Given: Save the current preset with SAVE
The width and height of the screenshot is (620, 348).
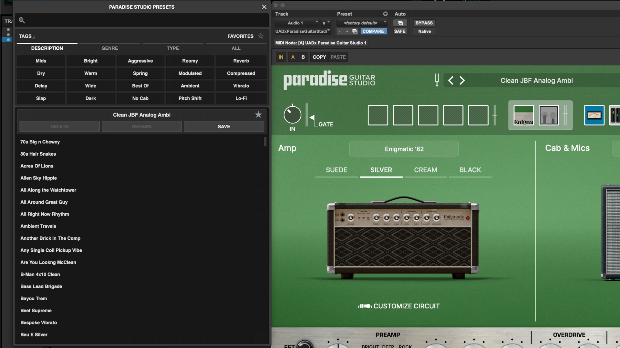Looking at the screenshot, I should point(224,126).
